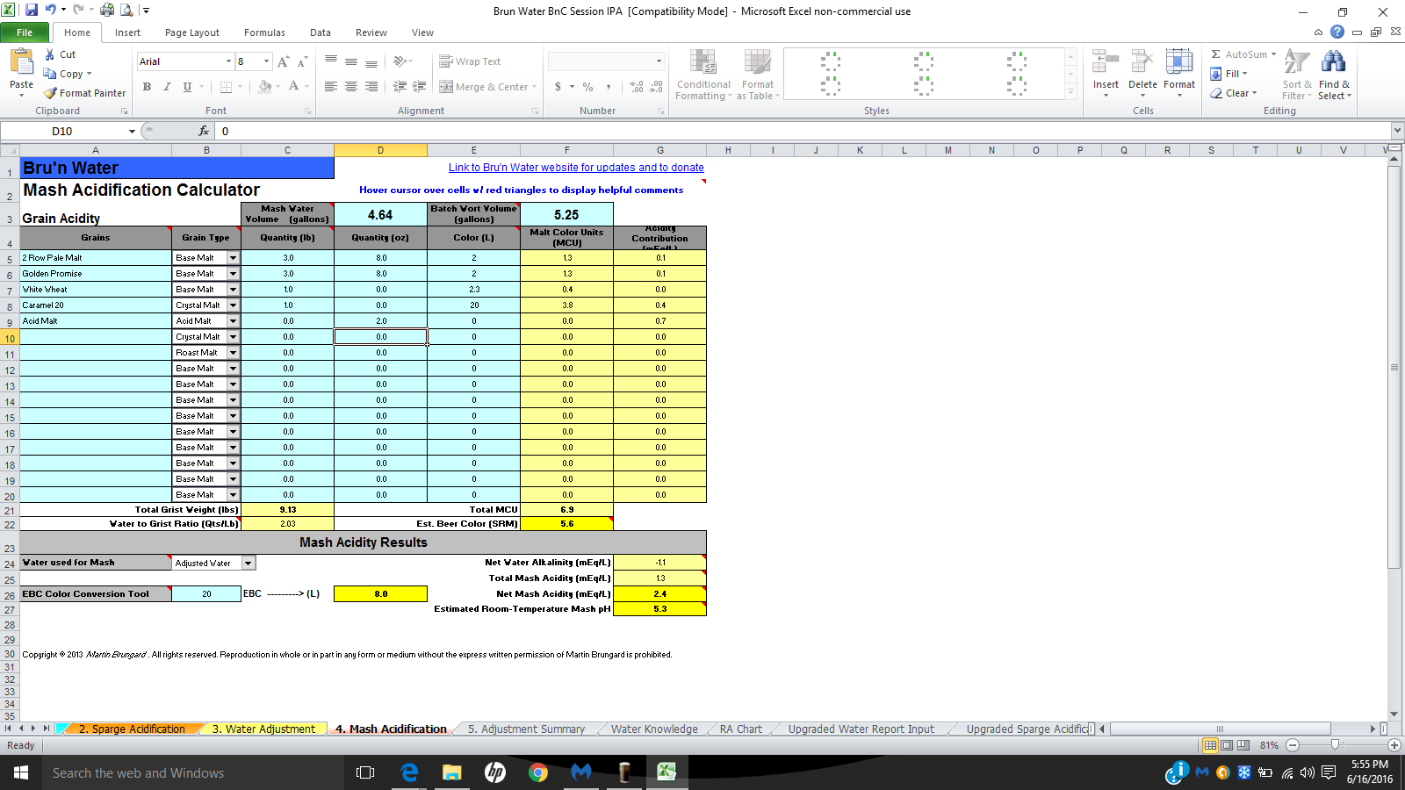Select the Mash Water Volume cell 4.64

(x=380, y=215)
